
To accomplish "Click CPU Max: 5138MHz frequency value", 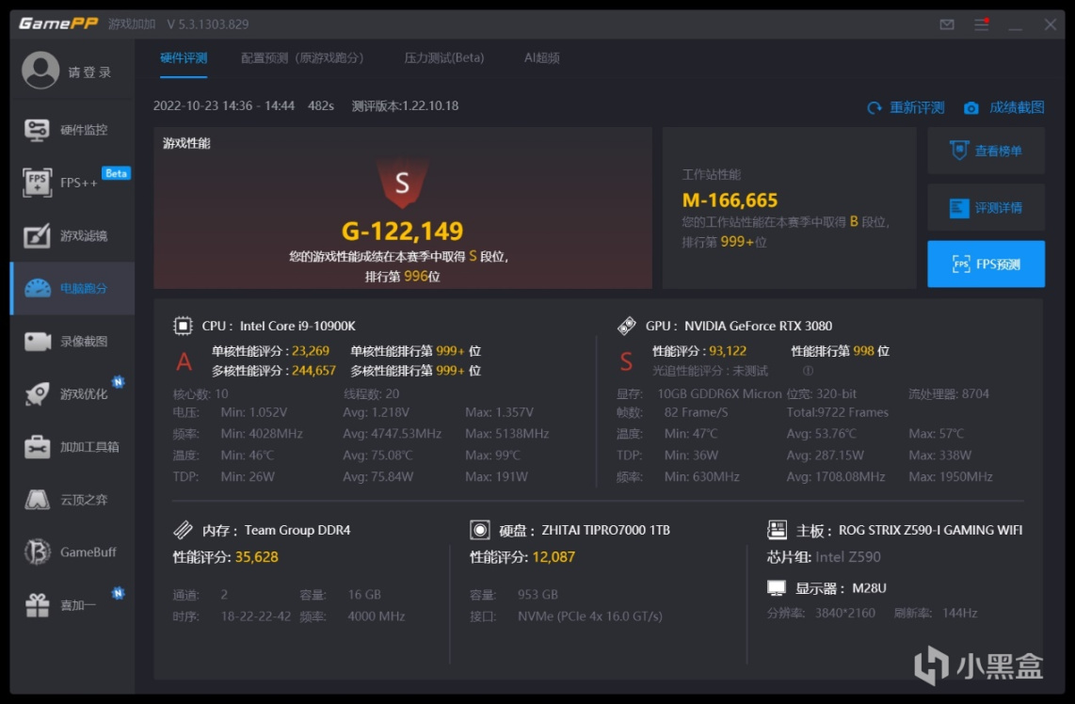I will (506, 434).
